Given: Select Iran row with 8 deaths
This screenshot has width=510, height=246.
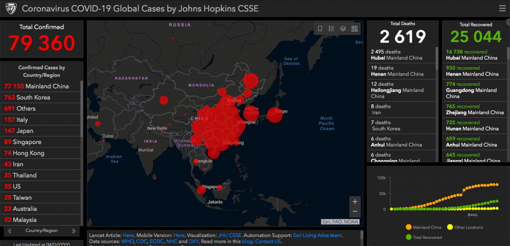Looking at the screenshot, I should coord(401,109).
